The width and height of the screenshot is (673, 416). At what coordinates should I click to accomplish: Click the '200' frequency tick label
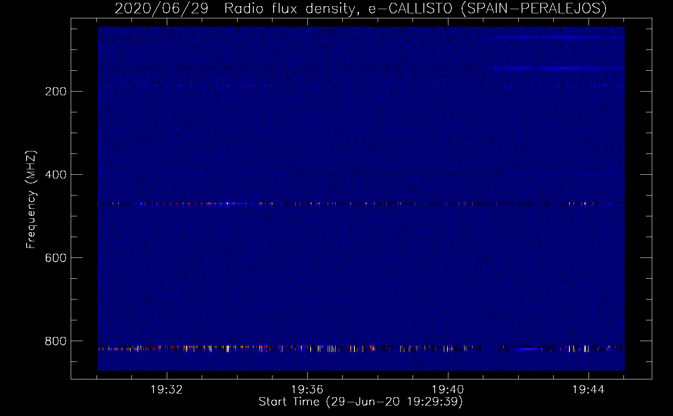pyautogui.click(x=56, y=92)
